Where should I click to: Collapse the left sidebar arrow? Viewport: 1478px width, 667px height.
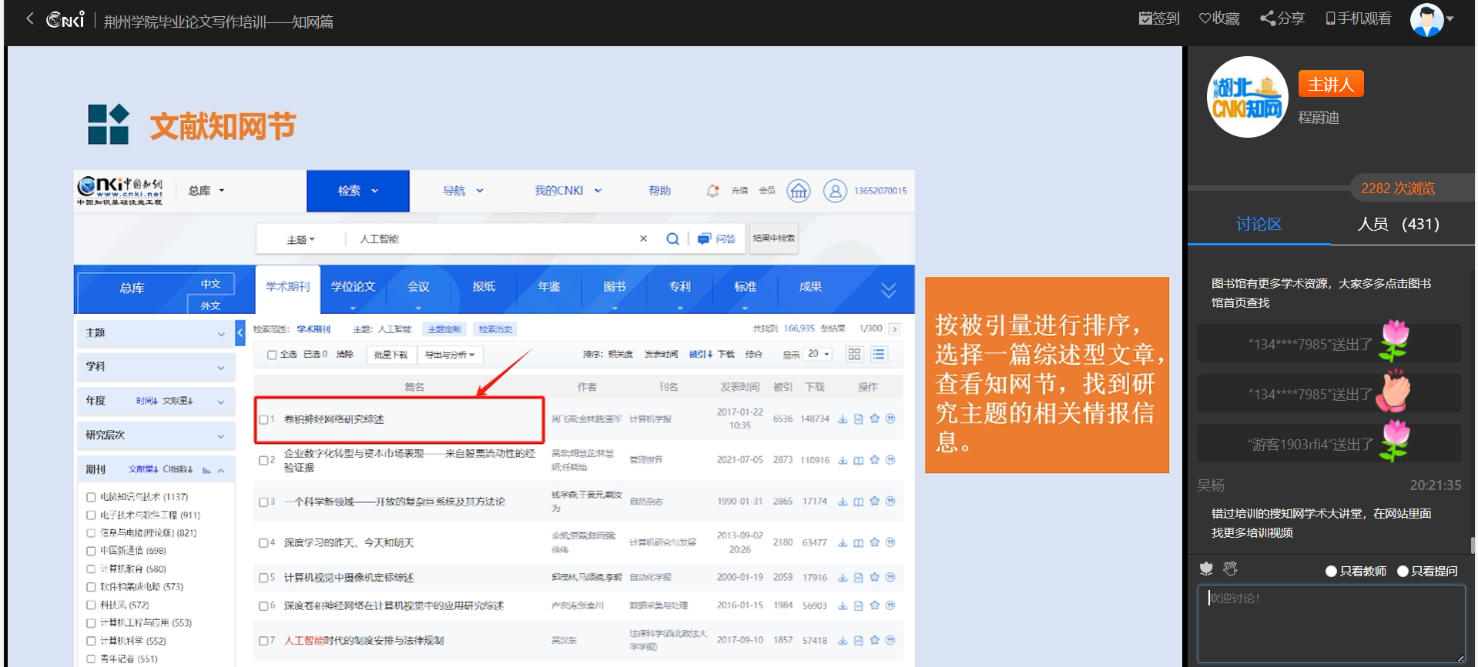click(240, 332)
